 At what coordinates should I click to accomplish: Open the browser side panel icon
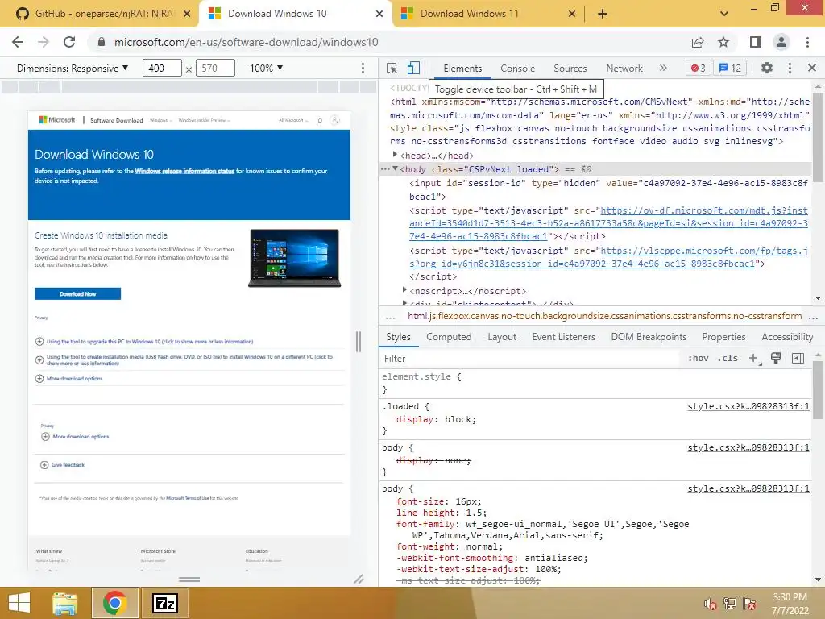coord(756,42)
